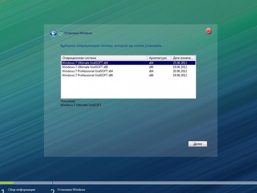Sort by Архитектура column header
Image resolution: width=257 pixels, height=193 pixels.
tap(159, 58)
